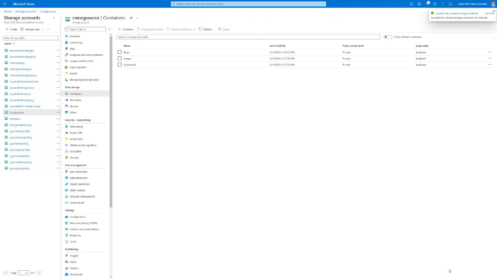Image resolution: width=497 pixels, height=279 pixels.
Task: Select the images container checkbox
Action: [x=120, y=58]
